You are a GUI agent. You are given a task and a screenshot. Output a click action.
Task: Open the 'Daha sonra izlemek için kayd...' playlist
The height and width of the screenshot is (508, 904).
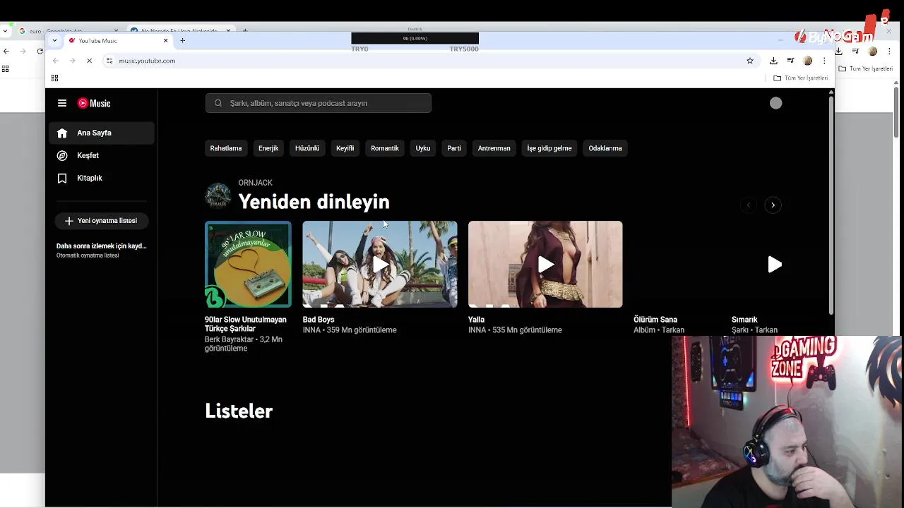click(x=101, y=250)
